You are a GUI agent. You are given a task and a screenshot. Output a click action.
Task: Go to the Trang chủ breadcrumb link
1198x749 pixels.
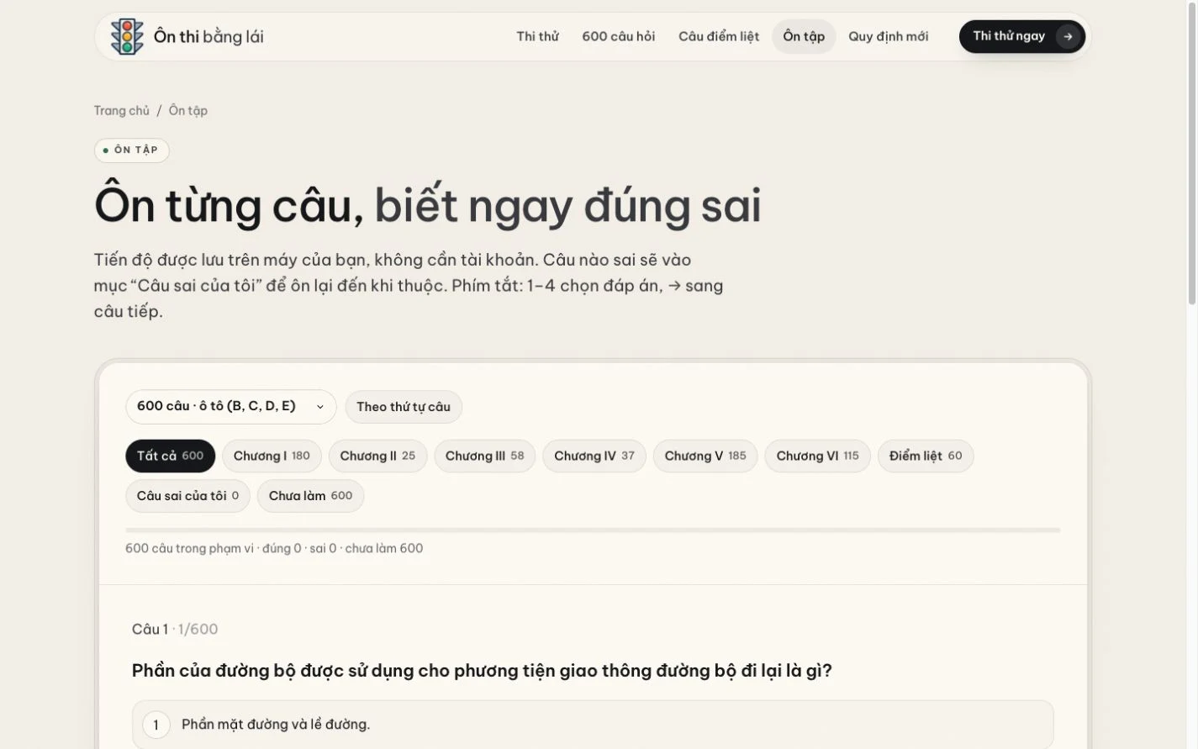click(x=122, y=110)
